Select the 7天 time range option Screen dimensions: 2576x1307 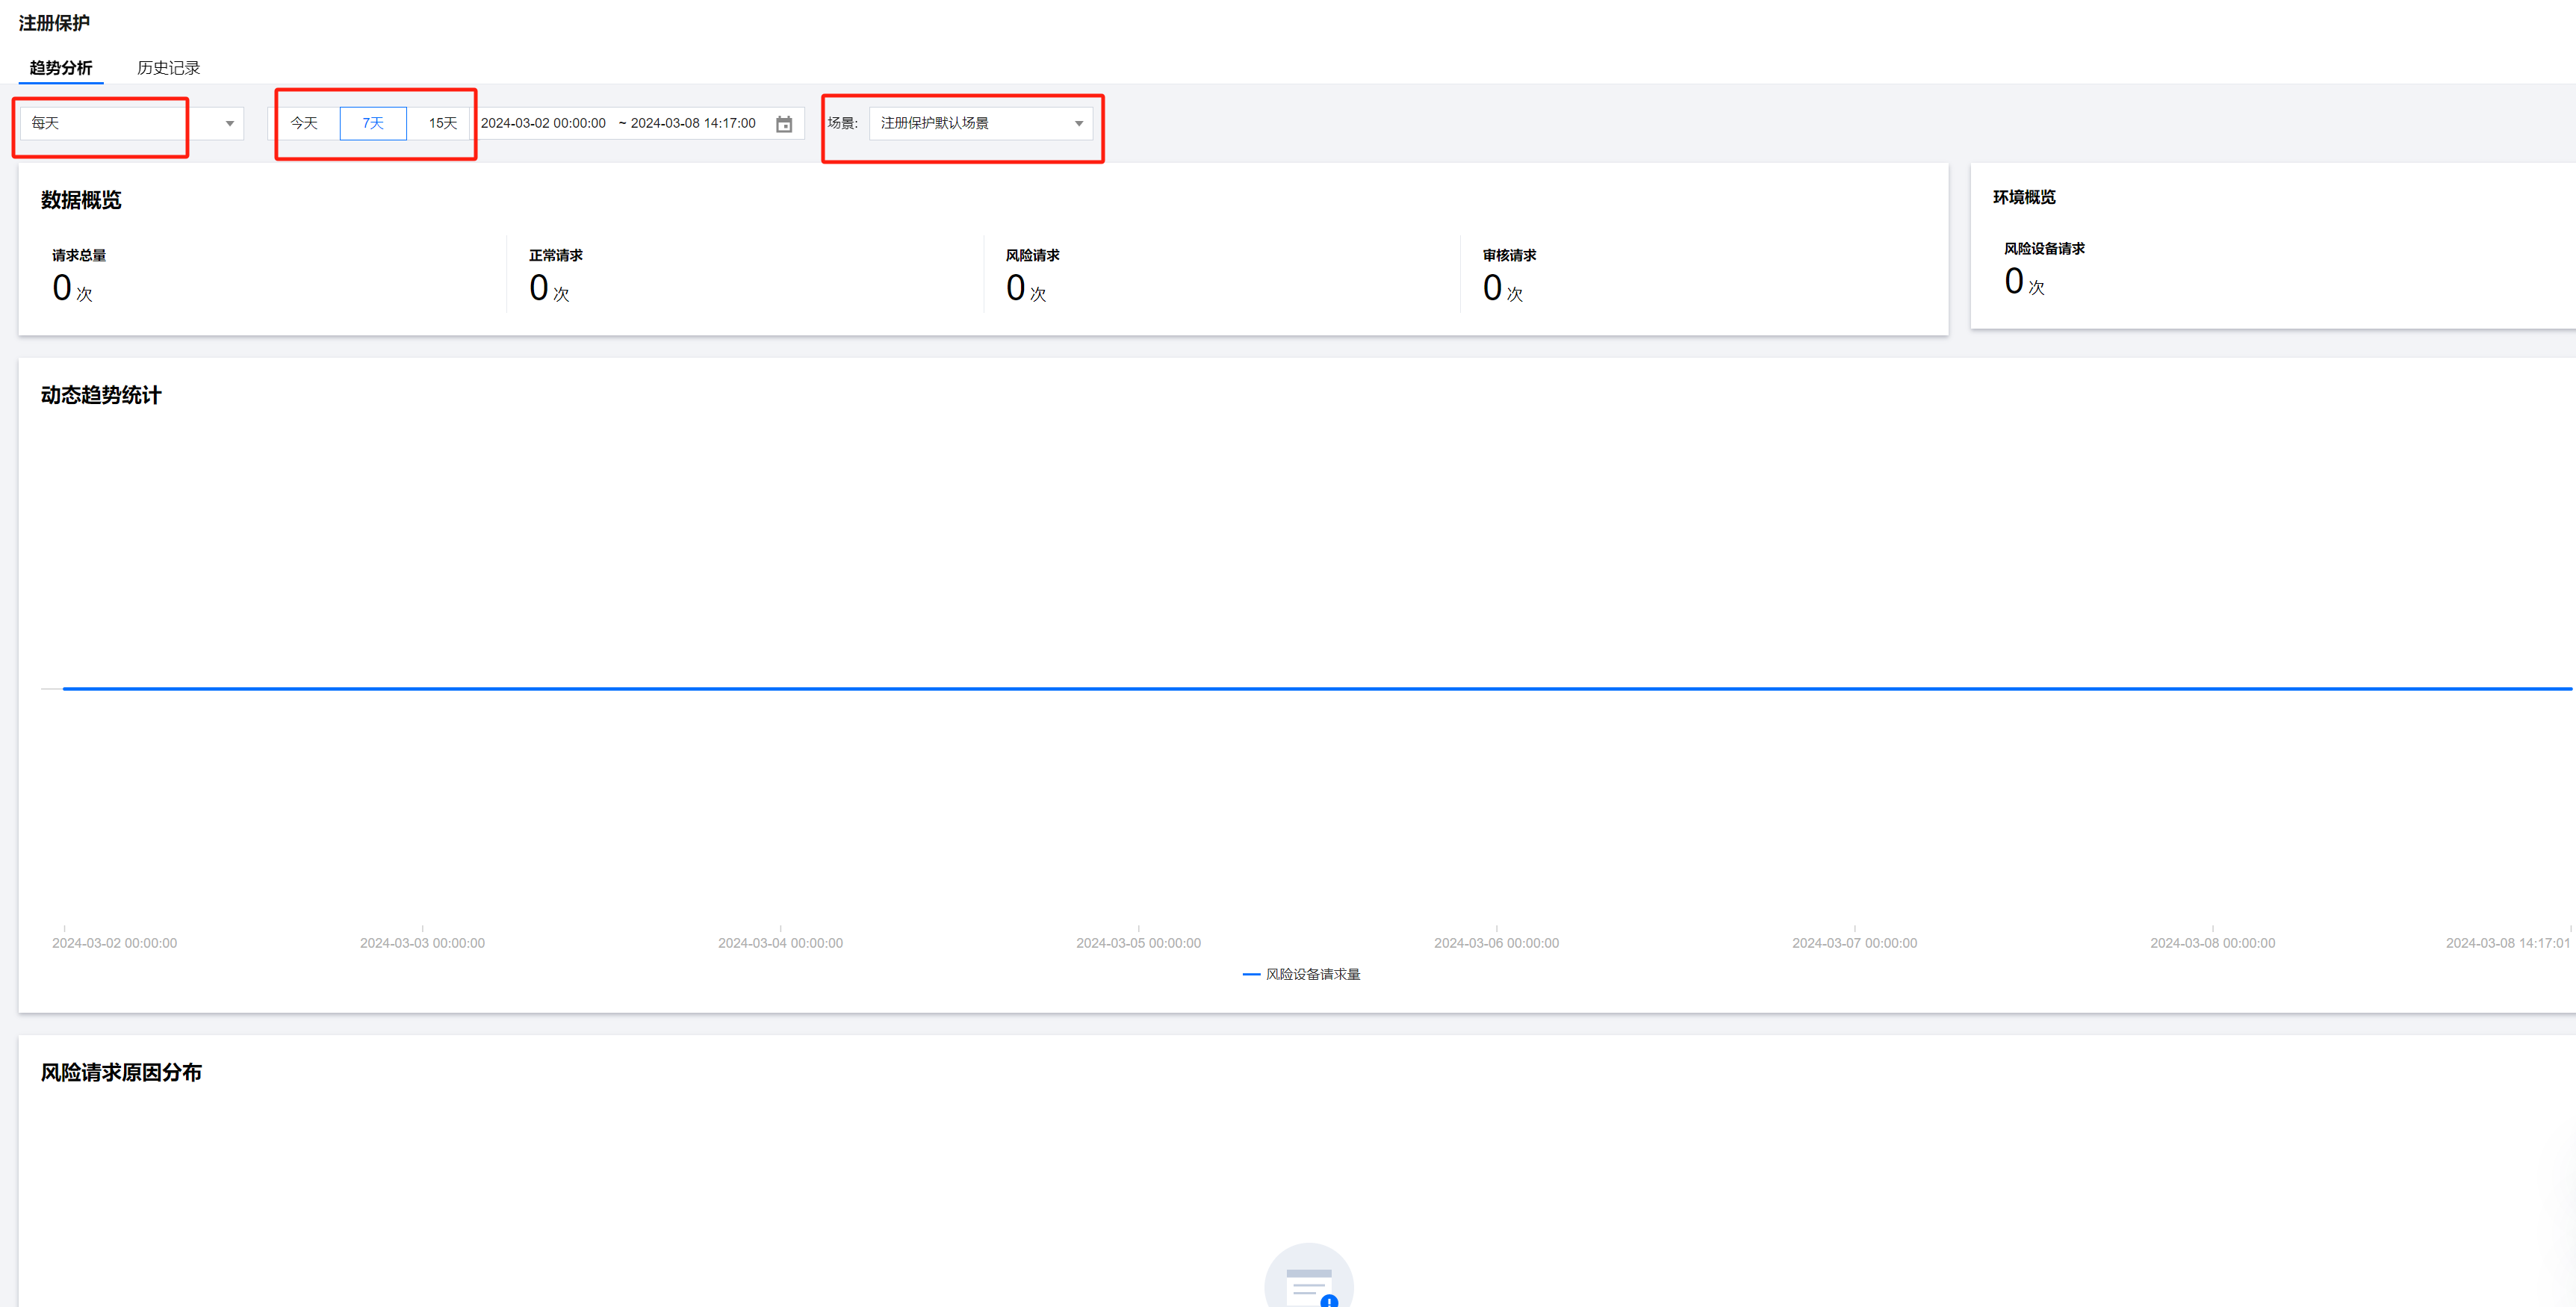point(373,123)
